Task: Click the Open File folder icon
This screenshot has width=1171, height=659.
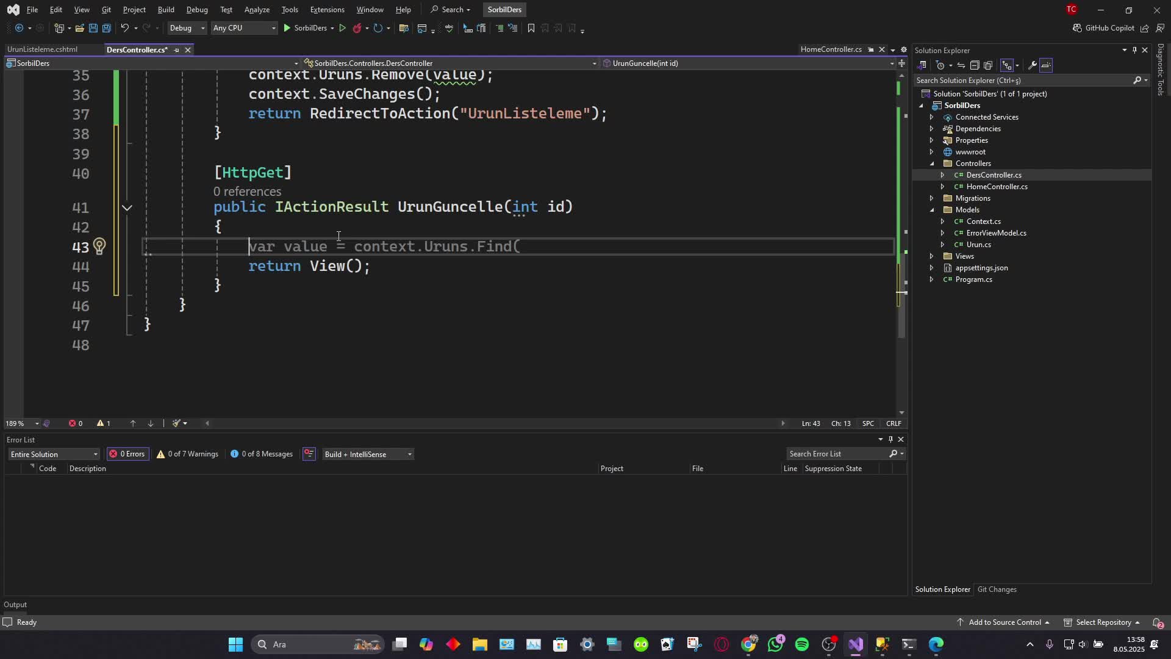Action: (x=79, y=28)
